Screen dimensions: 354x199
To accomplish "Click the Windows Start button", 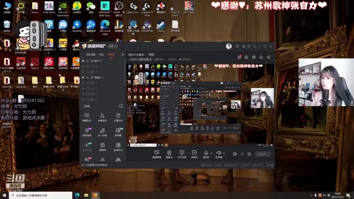I will tap(4, 195).
